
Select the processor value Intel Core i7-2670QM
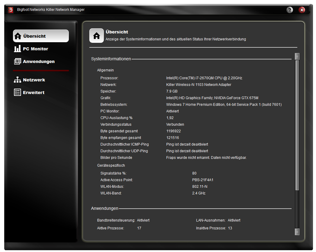point(204,78)
